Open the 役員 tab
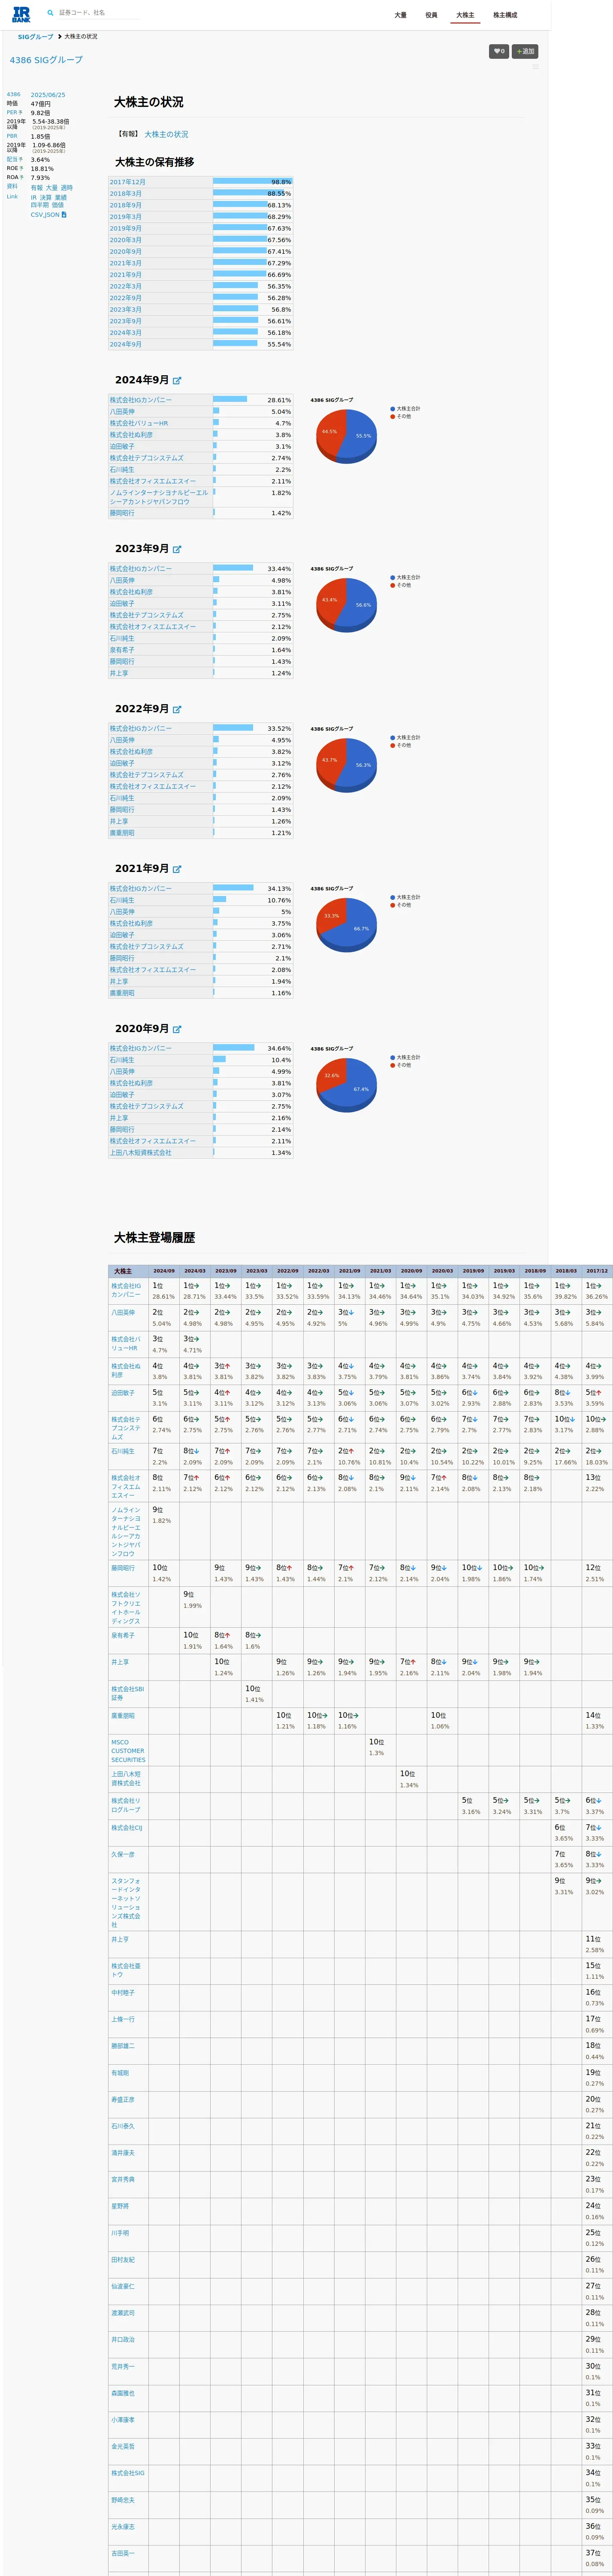The image size is (613, 2576). (x=431, y=15)
